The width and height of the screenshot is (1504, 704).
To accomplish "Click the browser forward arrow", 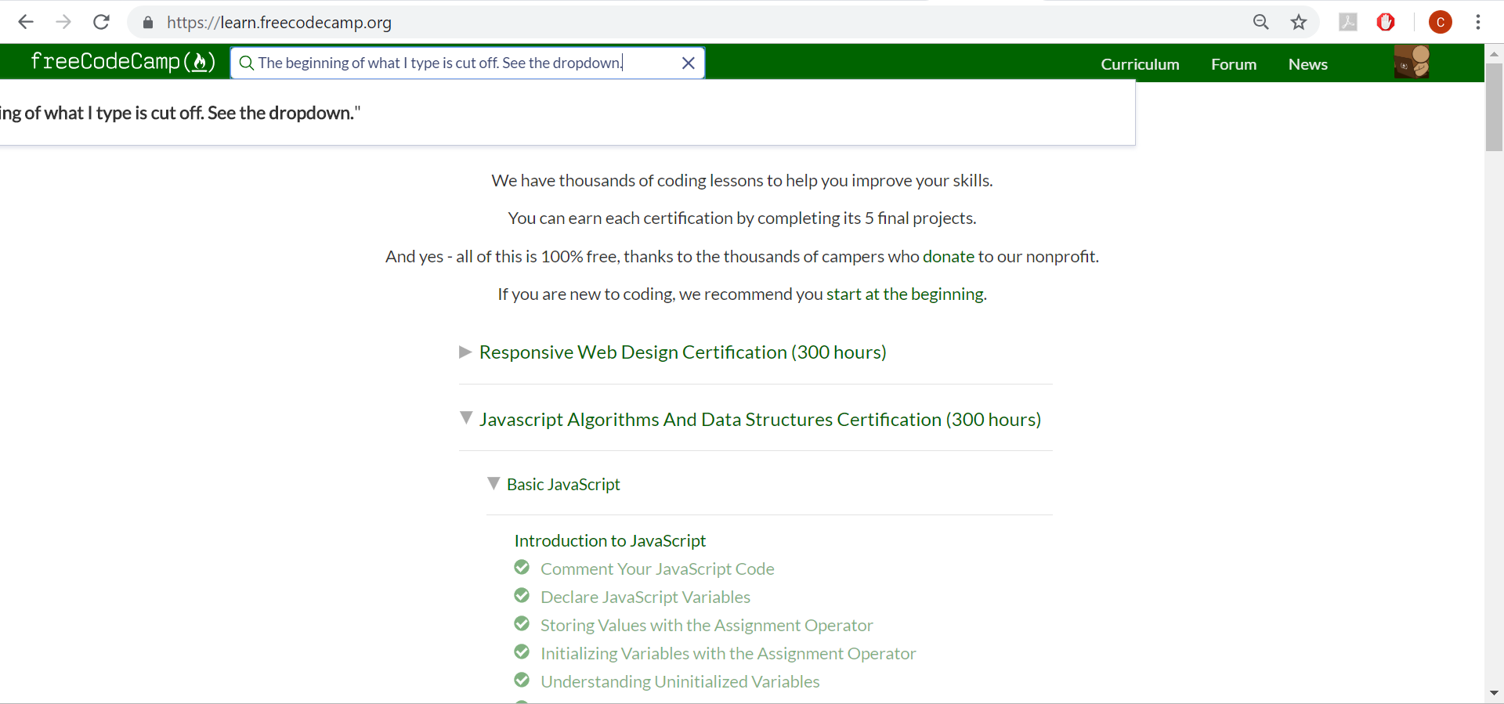I will [63, 22].
